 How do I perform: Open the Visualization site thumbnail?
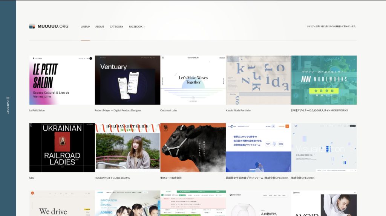click(324, 148)
